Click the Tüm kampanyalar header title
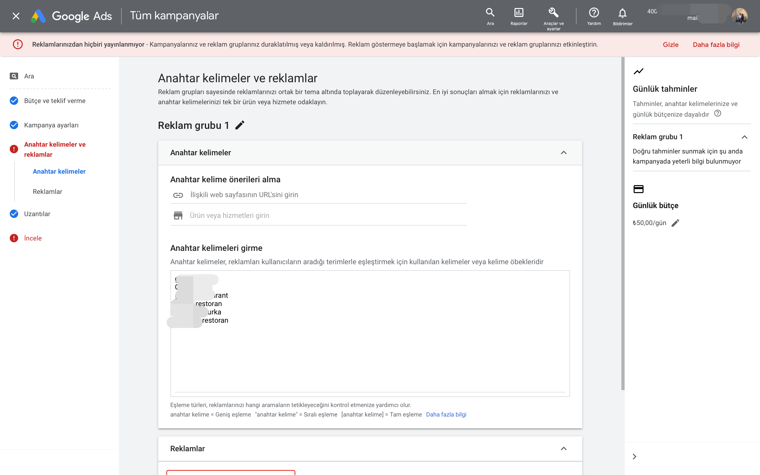760x475 pixels. (x=174, y=16)
